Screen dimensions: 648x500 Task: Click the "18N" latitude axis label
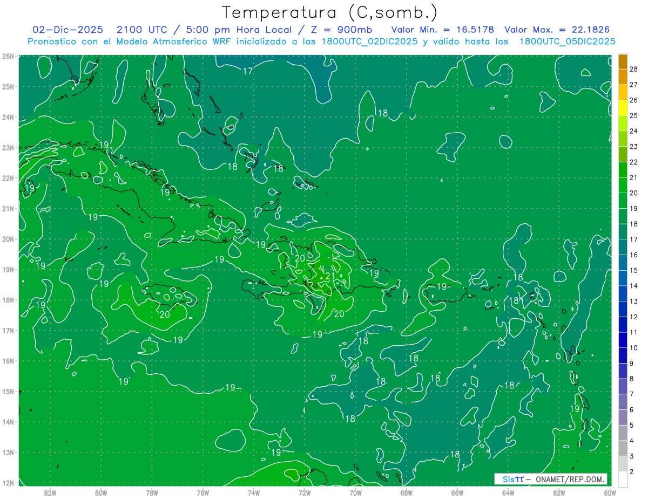[x=8, y=300]
